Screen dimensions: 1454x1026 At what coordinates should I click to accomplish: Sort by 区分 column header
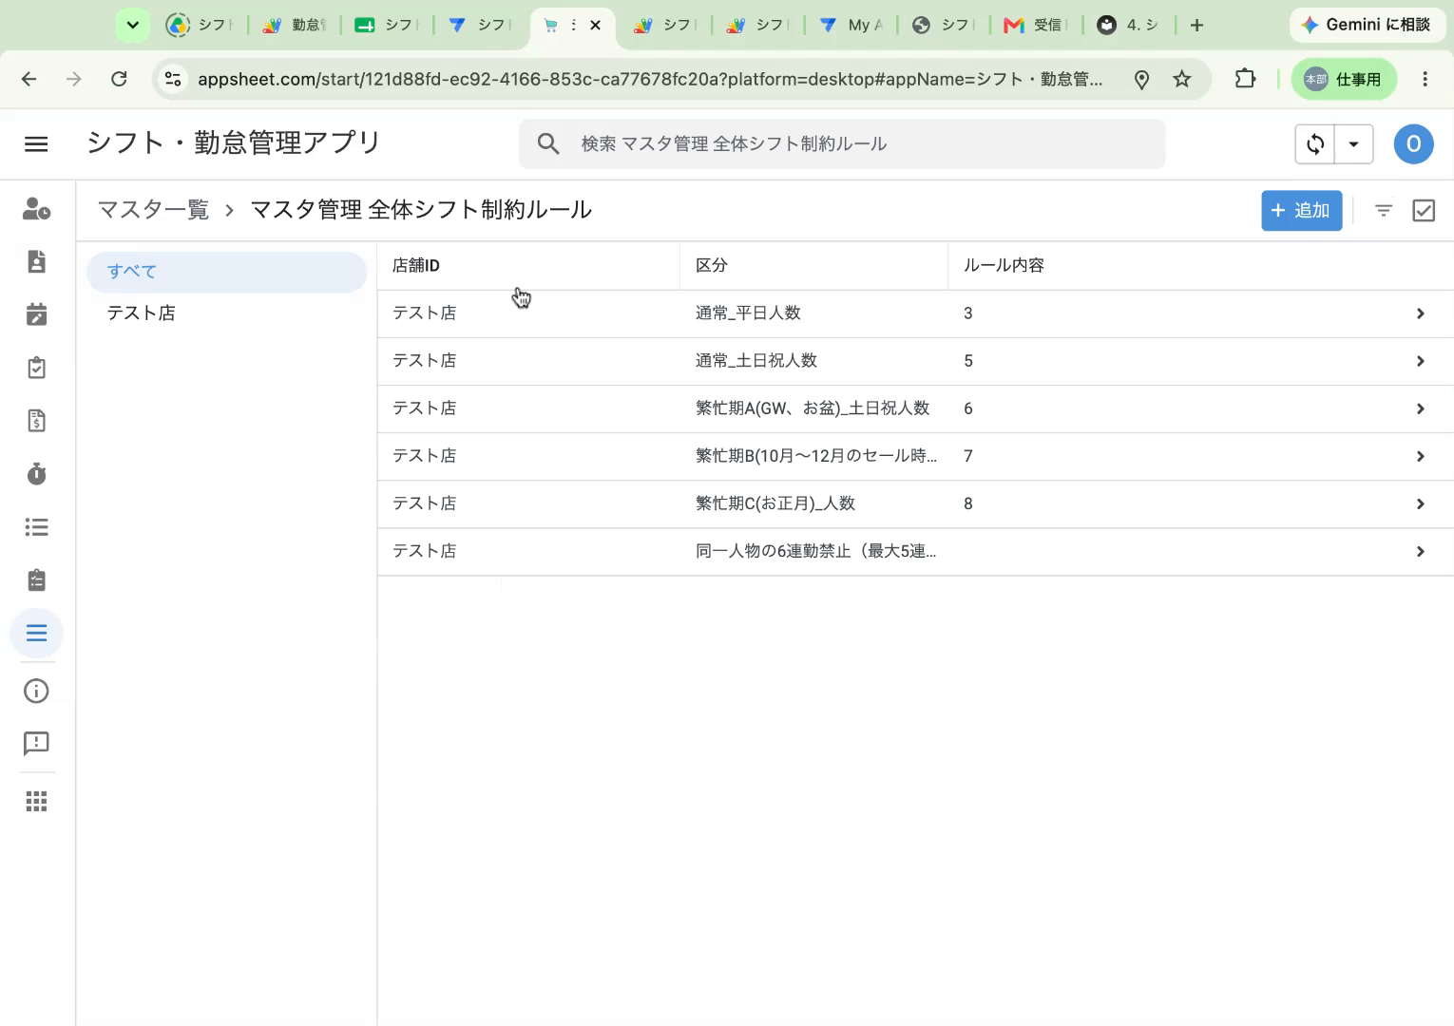711,266
